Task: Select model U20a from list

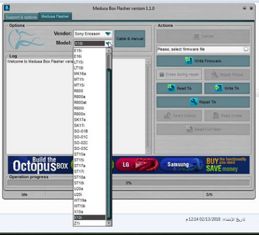Action: click(89, 189)
